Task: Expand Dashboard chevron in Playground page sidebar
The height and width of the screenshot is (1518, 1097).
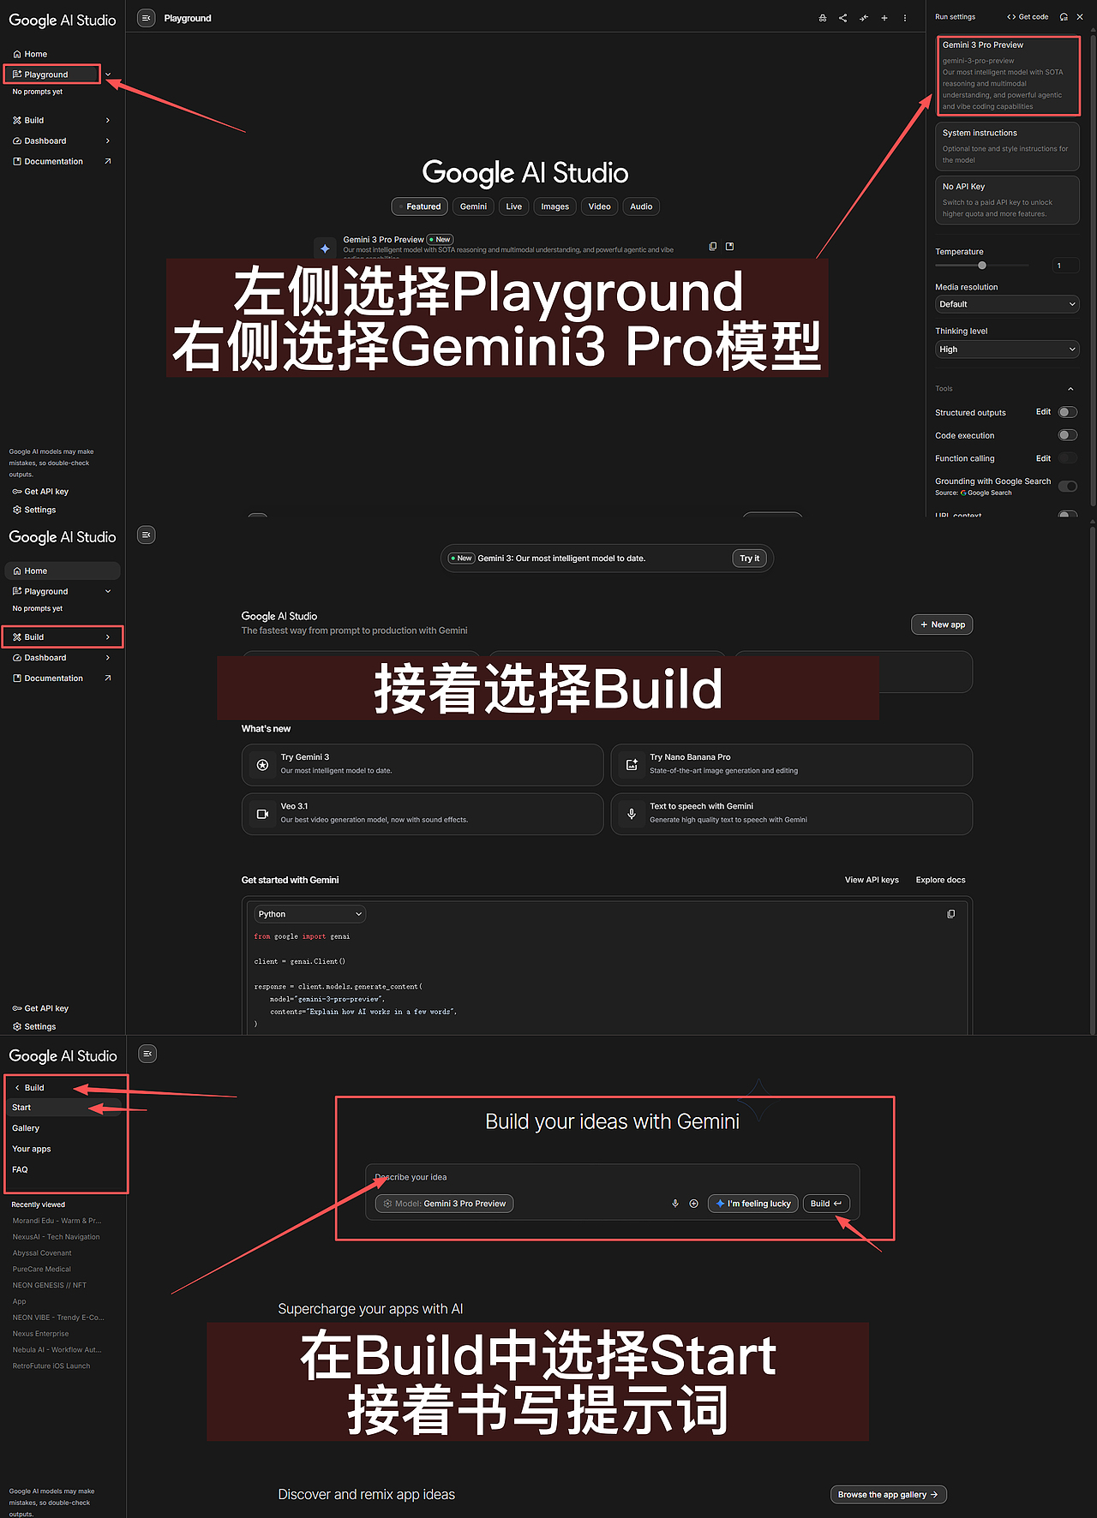Action: coord(108,140)
